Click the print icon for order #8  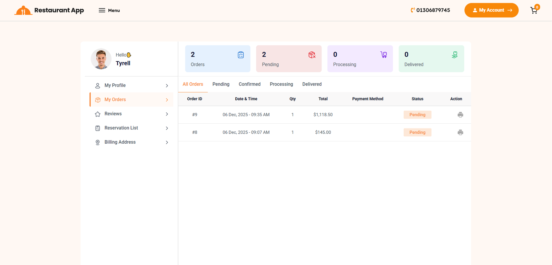click(460, 132)
